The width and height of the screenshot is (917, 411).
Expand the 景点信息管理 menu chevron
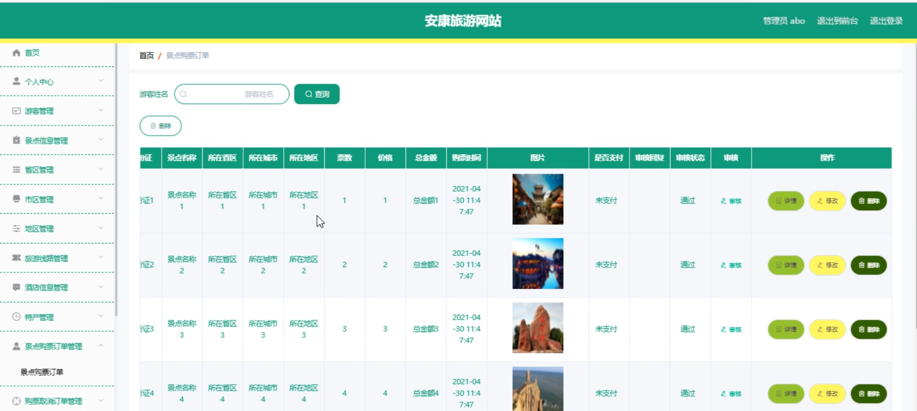tap(101, 140)
